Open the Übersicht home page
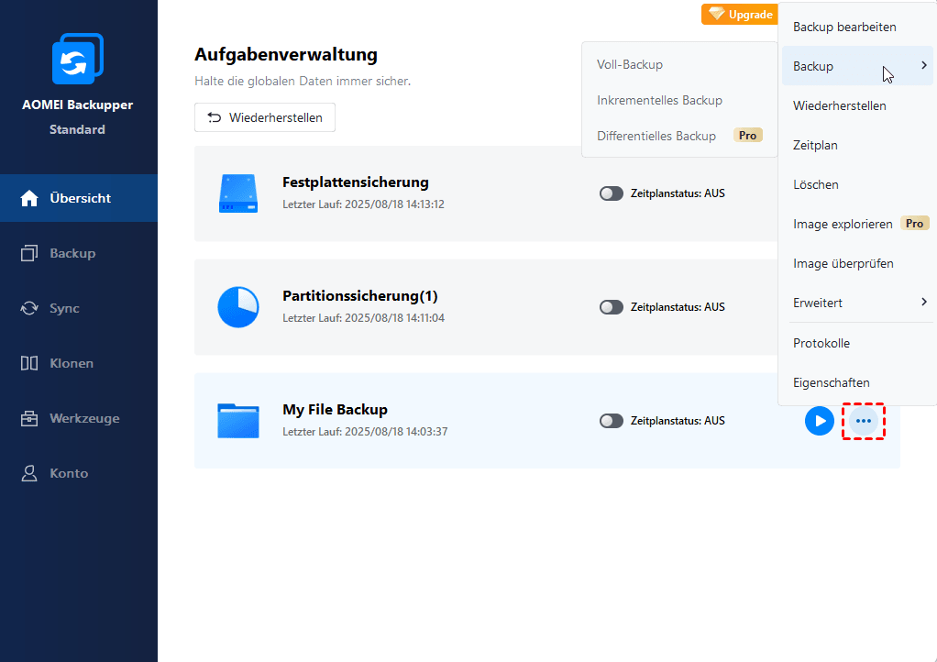 [79, 198]
